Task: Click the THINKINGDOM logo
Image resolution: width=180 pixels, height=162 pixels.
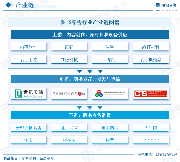Action: pyautogui.click(x=69, y=94)
